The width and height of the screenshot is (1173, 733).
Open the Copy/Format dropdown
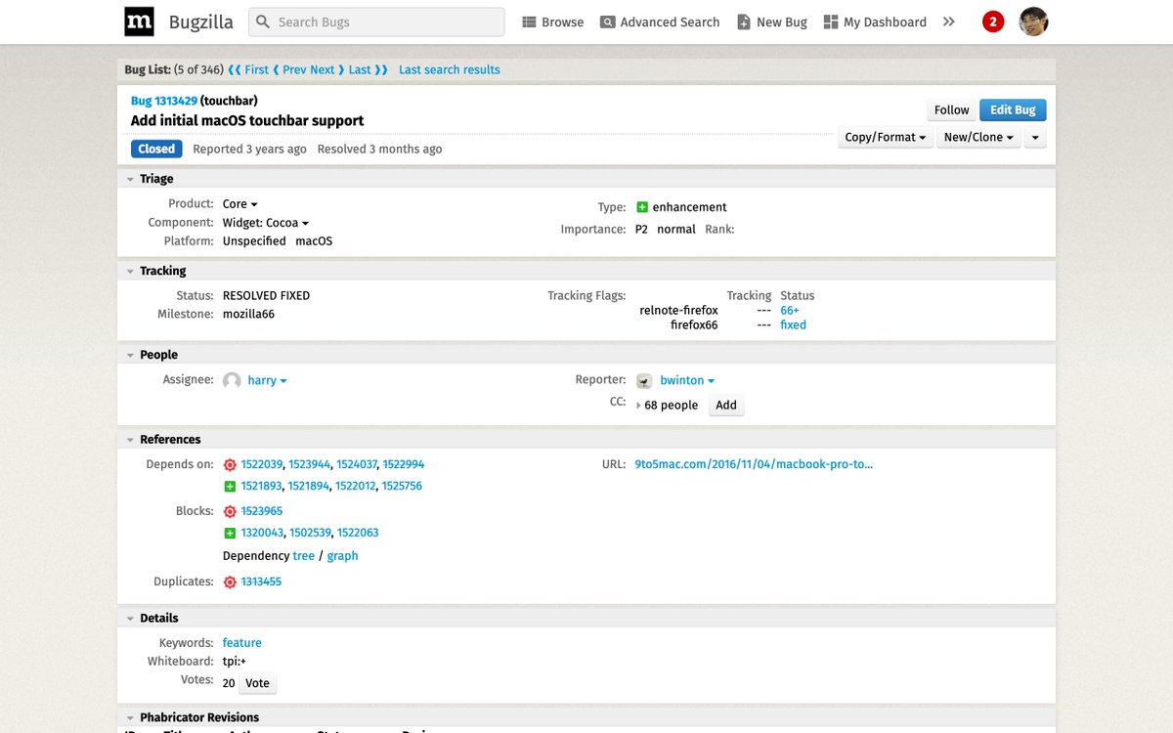pyautogui.click(x=886, y=137)
